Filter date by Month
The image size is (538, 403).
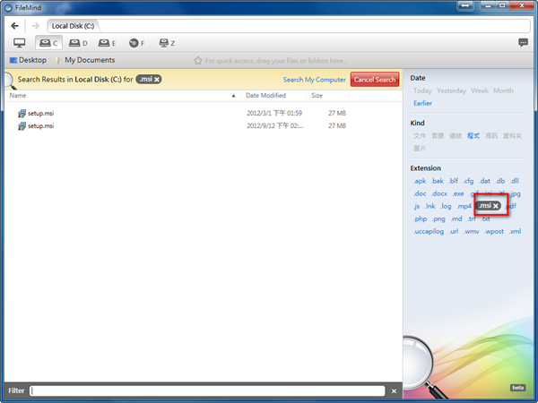pos(503,90)
